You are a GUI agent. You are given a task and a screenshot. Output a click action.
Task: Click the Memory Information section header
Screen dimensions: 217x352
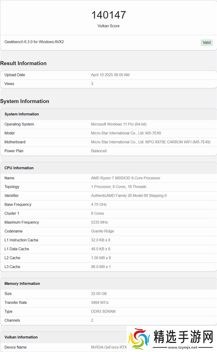[22, 284]
